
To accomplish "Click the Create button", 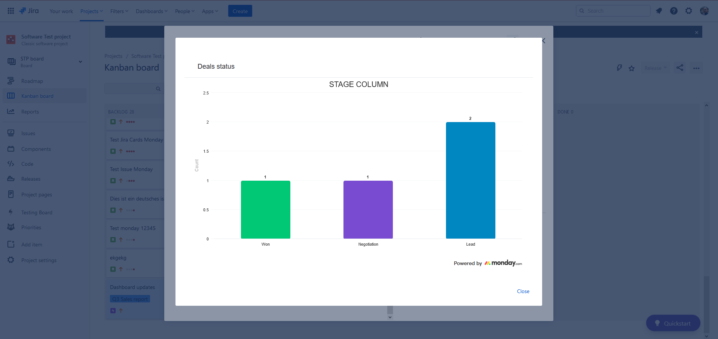I will pyautogui.click(x=240, y=11).
